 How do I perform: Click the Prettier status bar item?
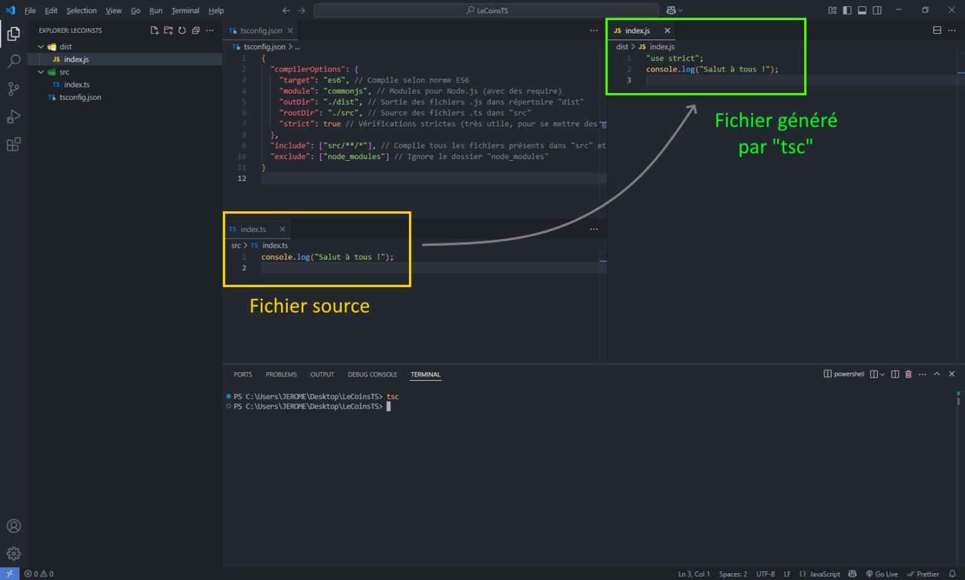pos(924,574)
